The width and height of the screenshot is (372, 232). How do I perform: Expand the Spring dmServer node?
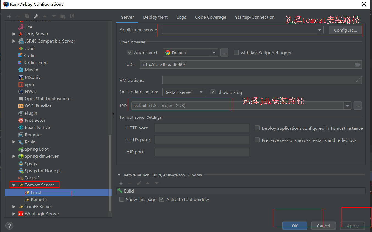click(14, 156)
